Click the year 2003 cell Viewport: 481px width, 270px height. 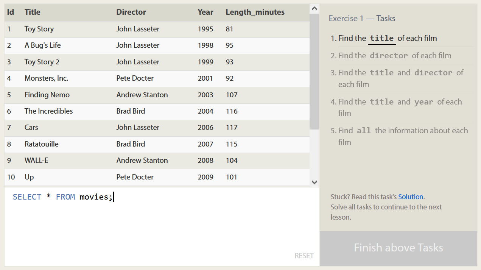(205, 95)
